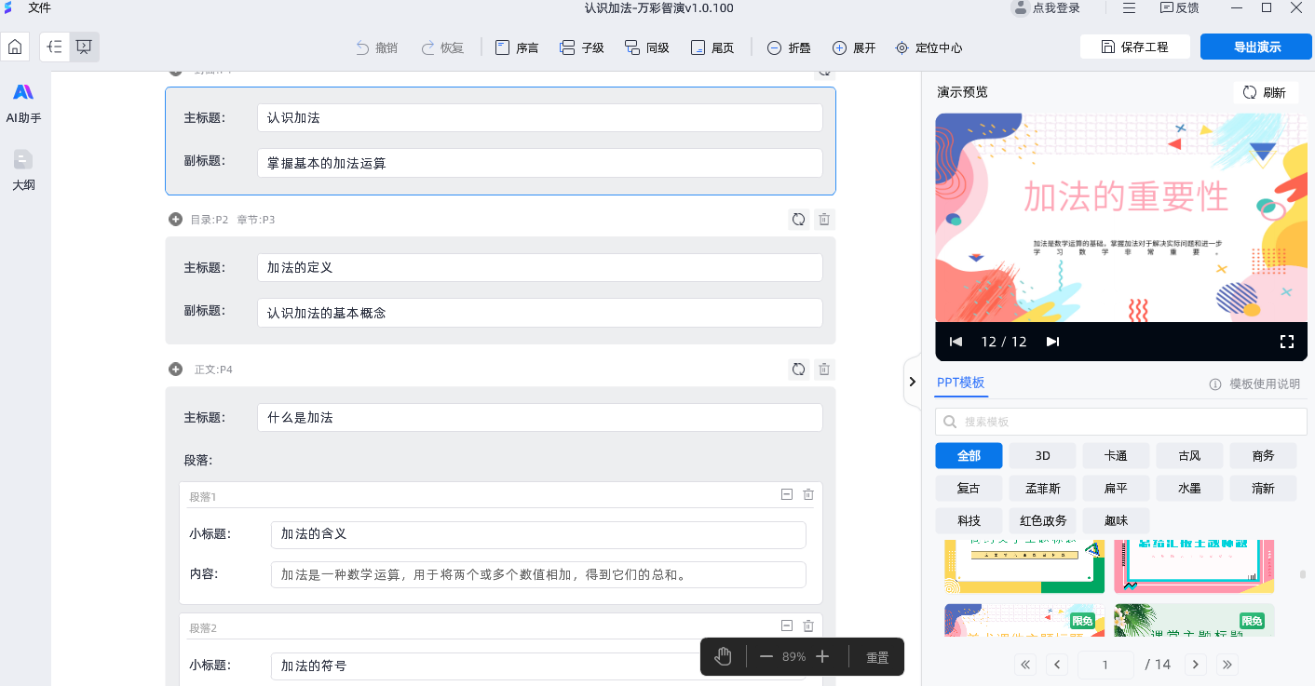Go to next template page
The width and height of the screenshot is (1315, 686).
coord(1196,665)
